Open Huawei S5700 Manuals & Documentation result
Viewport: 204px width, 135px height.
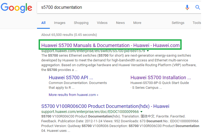pos(110,45)
